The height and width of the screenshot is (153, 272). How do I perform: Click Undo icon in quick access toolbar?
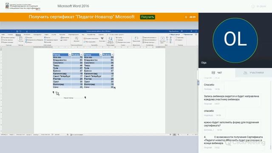tap(20, 31)
